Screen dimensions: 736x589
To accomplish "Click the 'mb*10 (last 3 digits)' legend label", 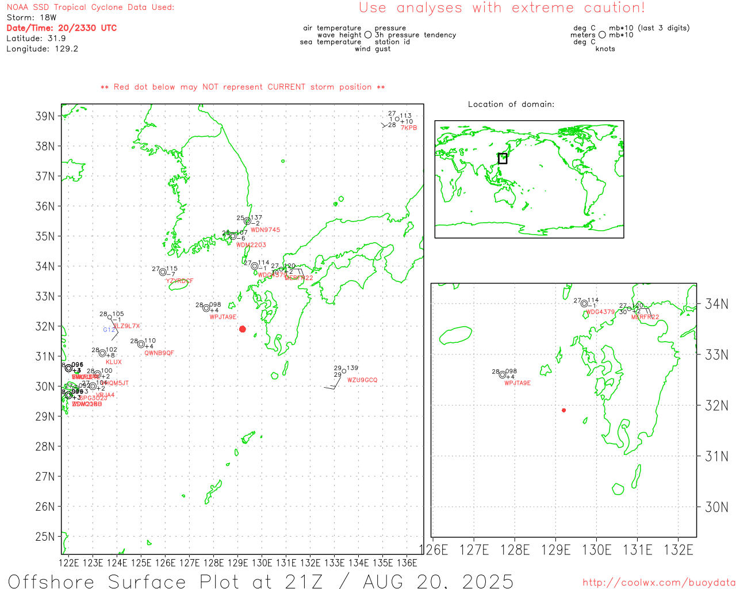I will (x=649, y=28).
